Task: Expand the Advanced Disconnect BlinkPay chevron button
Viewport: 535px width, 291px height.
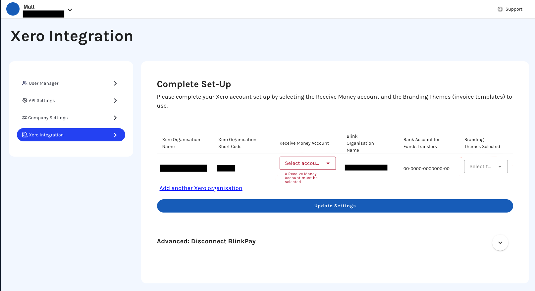Action: [x=500, y=243]
